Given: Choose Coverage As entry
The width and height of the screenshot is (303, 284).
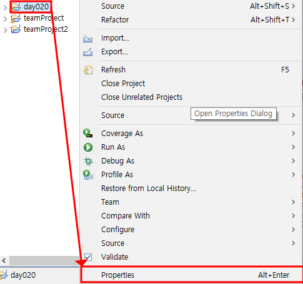Looking at the screenshot, I should click(191, 134).
